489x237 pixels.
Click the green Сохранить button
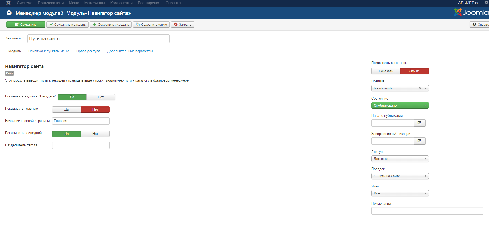[26, 25]
